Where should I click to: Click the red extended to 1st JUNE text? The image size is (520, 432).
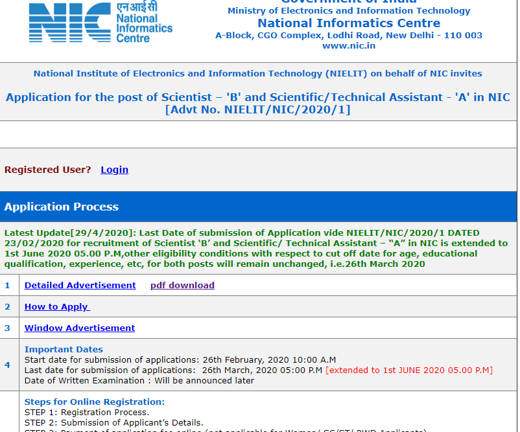[409, 370]
